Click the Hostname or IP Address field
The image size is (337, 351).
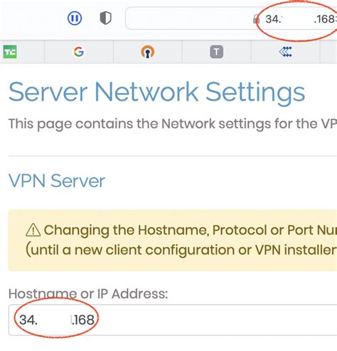[x=173, y=320]
